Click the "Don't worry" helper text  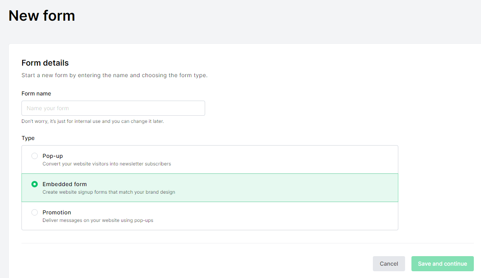(93, 121)
